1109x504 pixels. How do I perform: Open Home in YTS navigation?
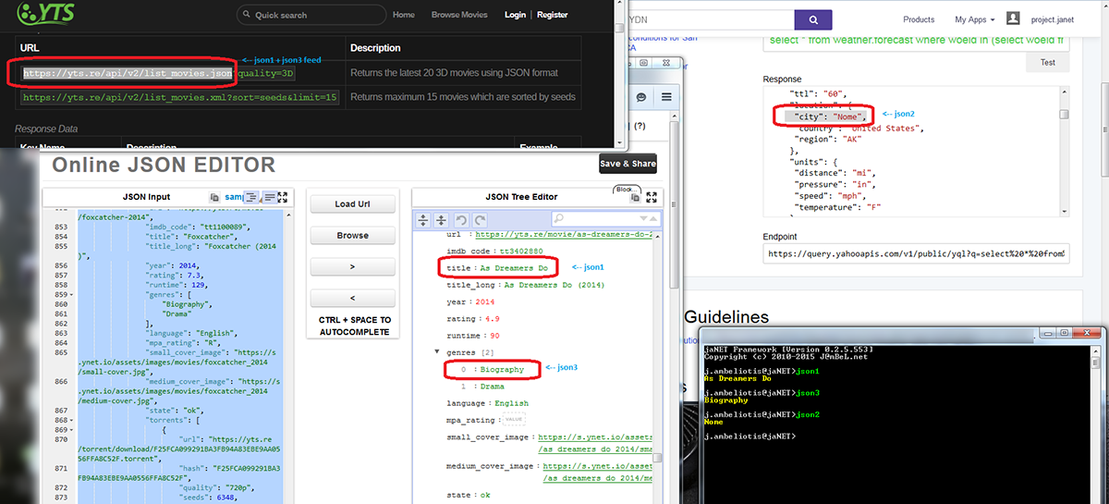click(x=404, y=15)
